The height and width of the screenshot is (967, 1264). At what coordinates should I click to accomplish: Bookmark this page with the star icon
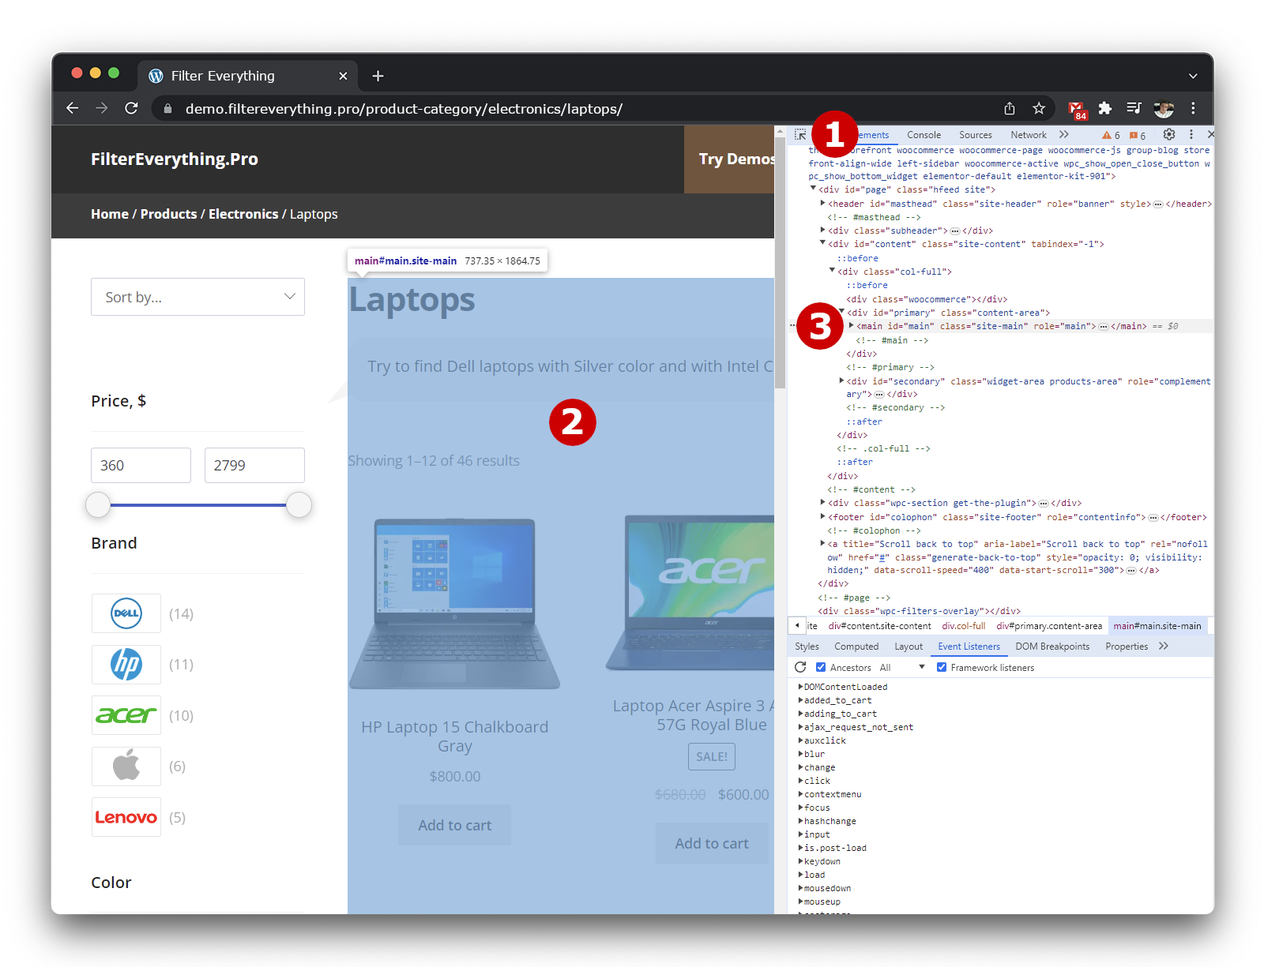(x=1039, y=108)
